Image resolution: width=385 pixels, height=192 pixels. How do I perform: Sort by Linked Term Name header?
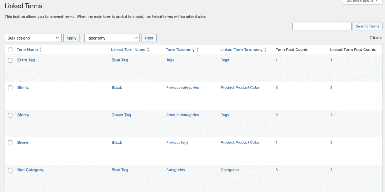[x=128, y=50]
